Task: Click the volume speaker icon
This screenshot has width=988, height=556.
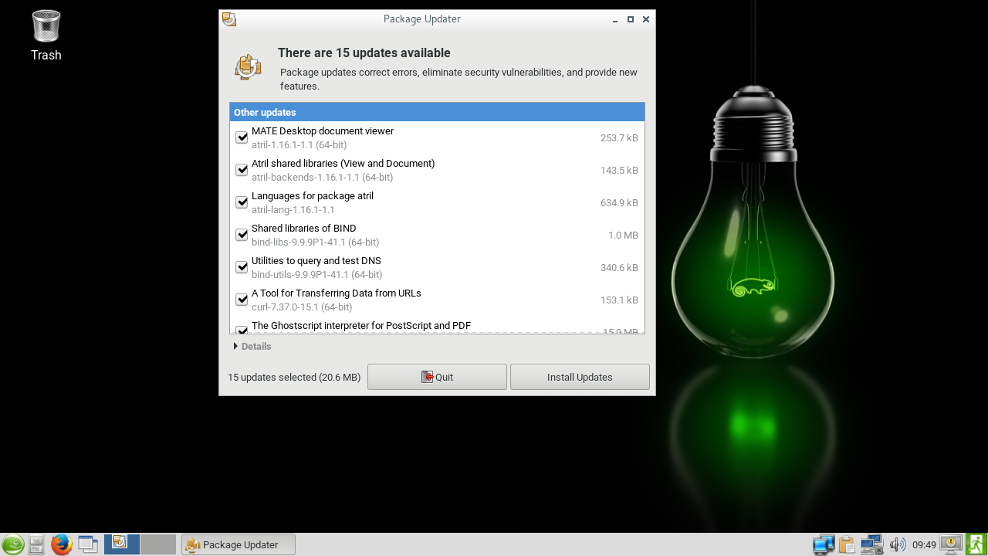Action: pyautogui.click(x=897, y=544)
